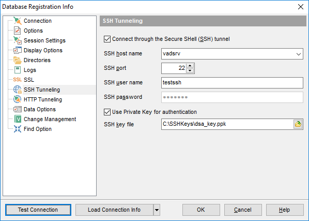This screenshot has height=221, width=309.
Task: Open the SSL section
Action: point(29,80)
